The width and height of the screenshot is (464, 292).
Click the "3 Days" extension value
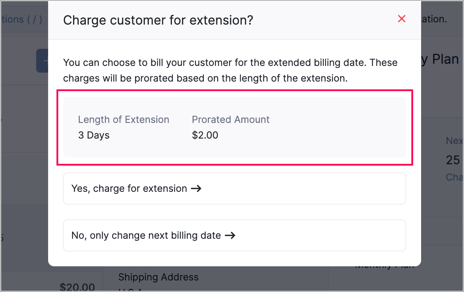pos(94,135)
